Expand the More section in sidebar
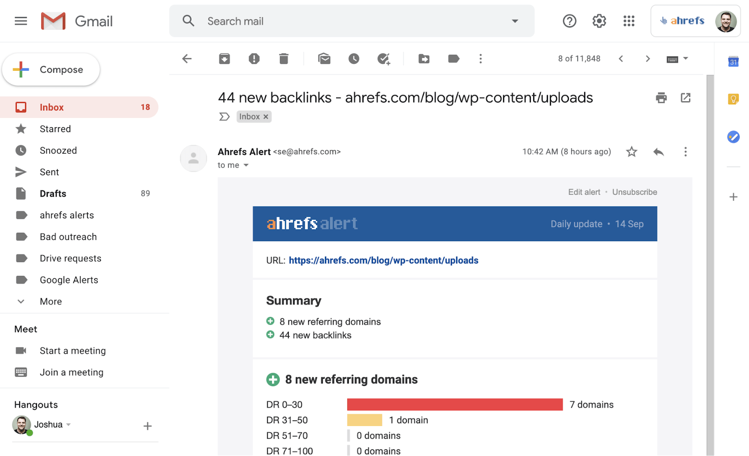Viewport: 749px width, 456px height. click(x=50, y=301)
